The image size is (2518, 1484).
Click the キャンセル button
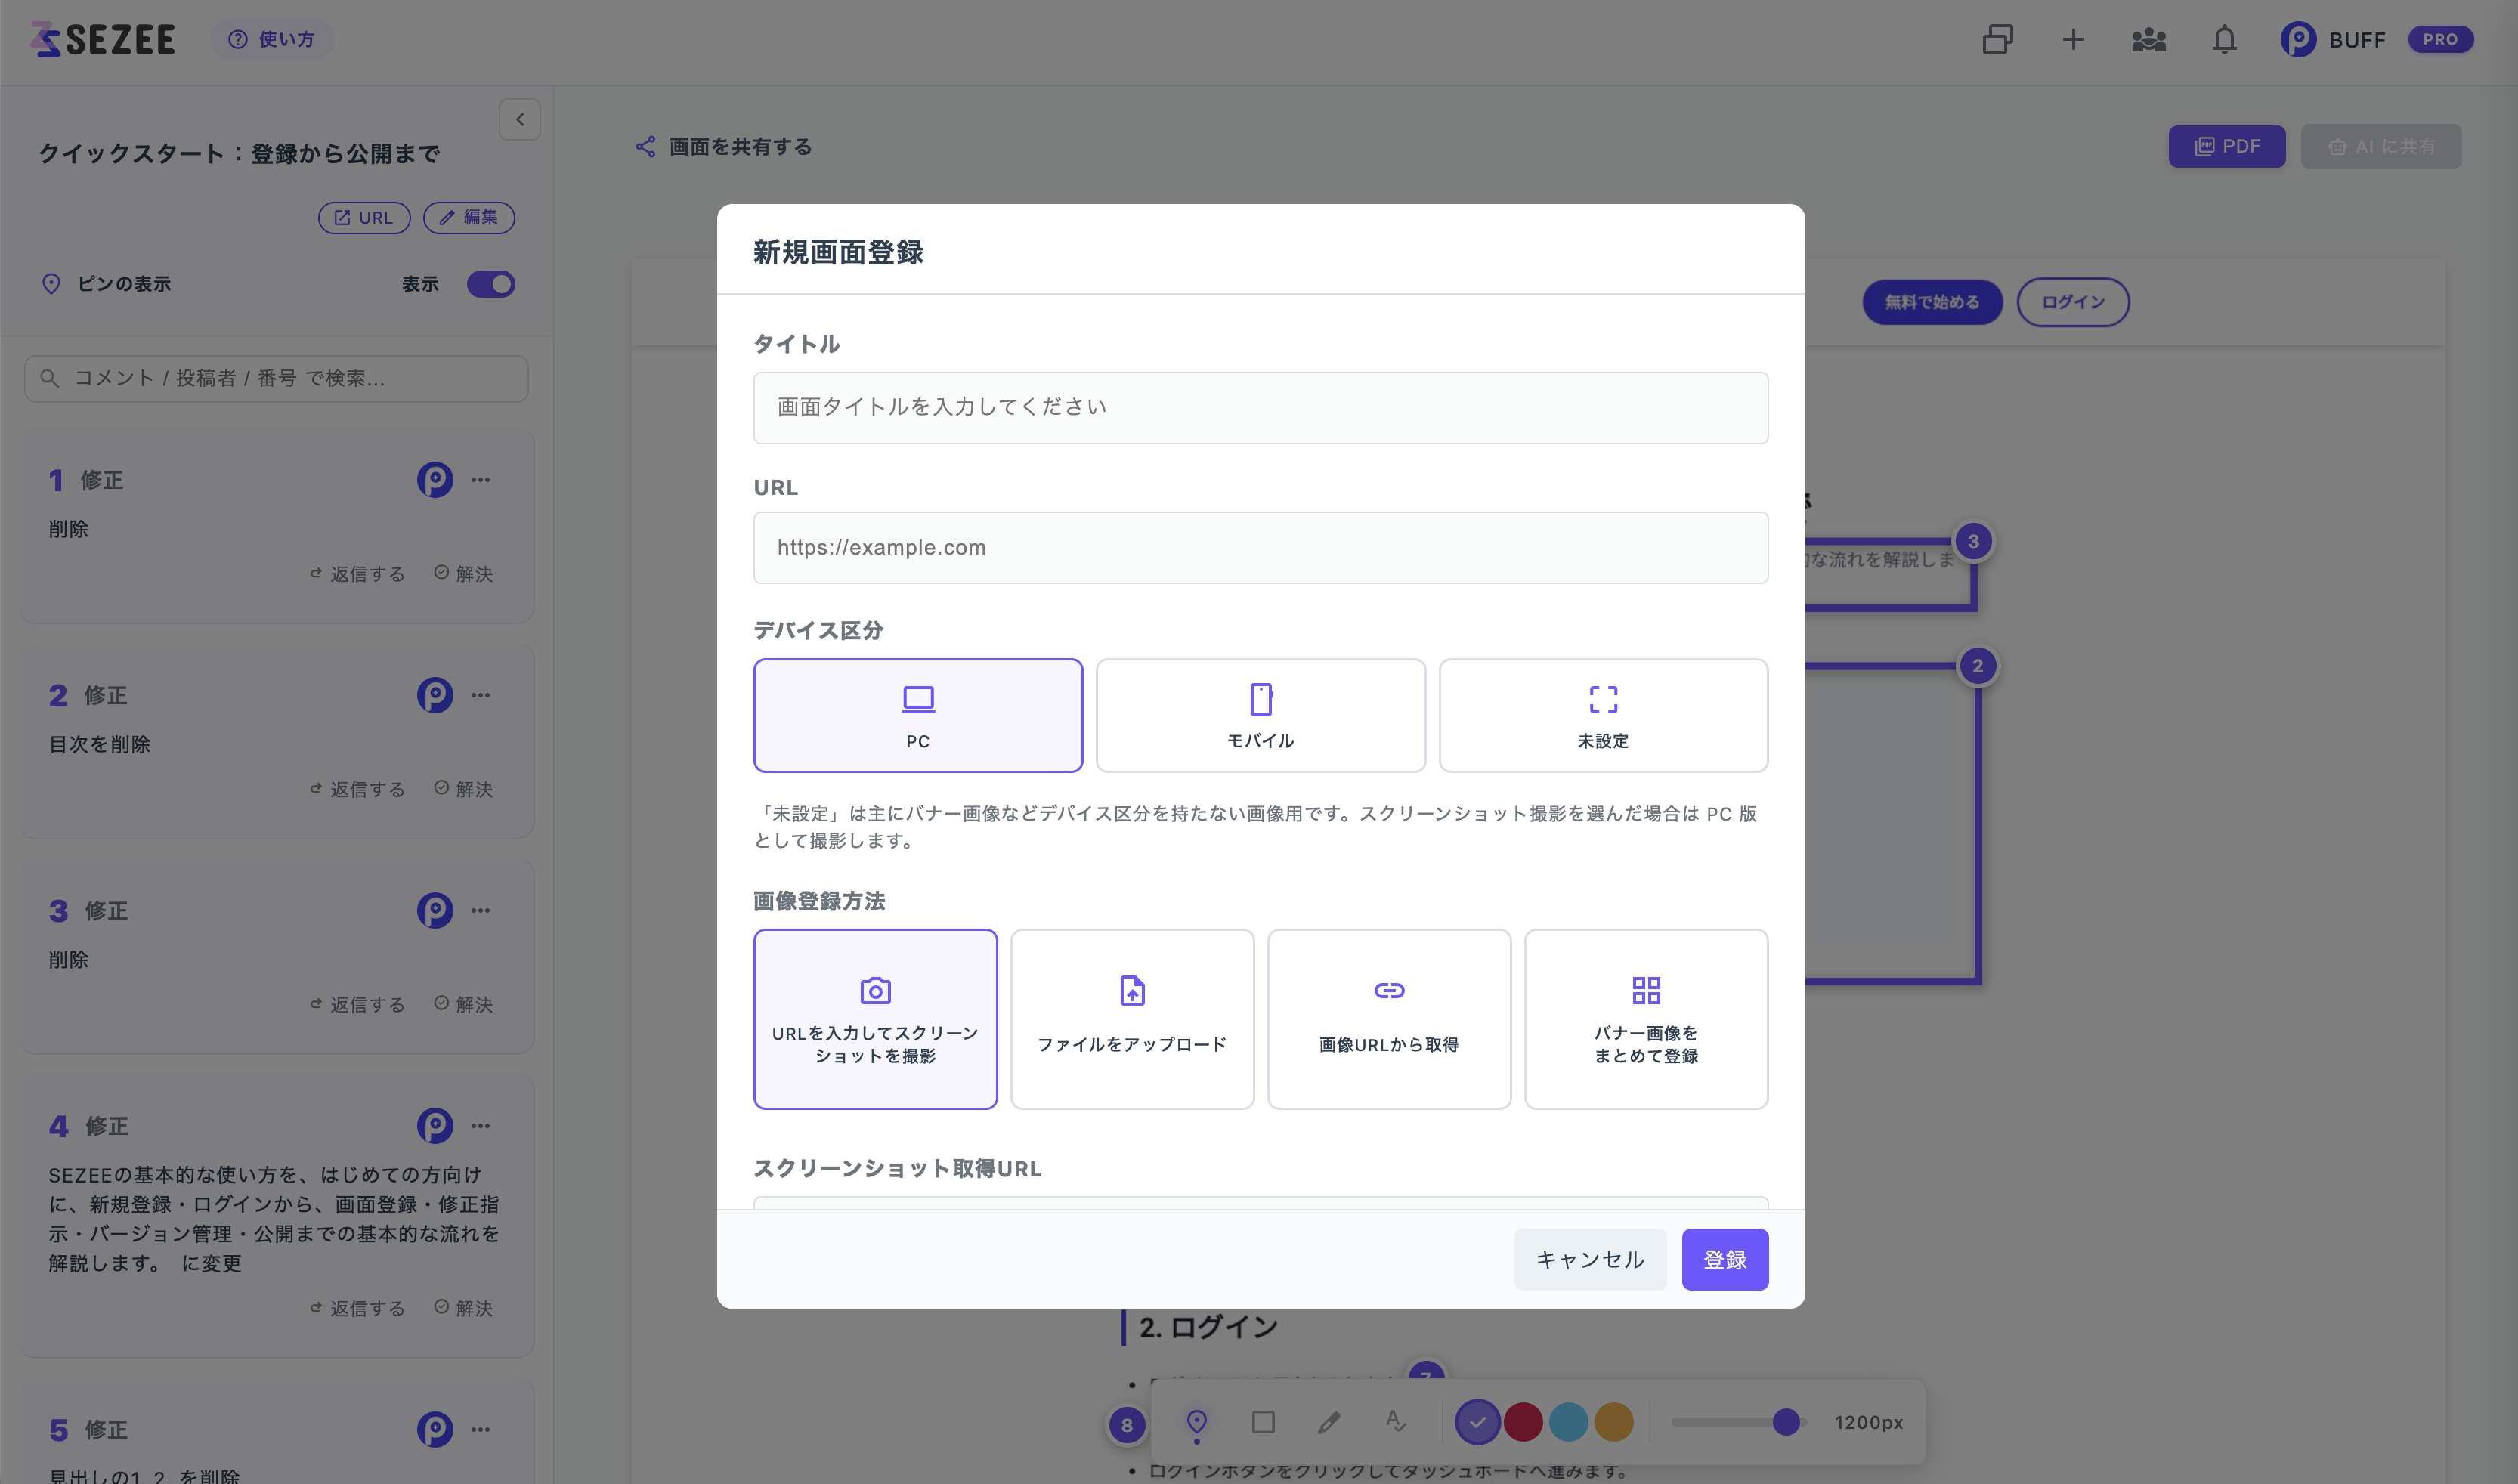[1590, 1260]
